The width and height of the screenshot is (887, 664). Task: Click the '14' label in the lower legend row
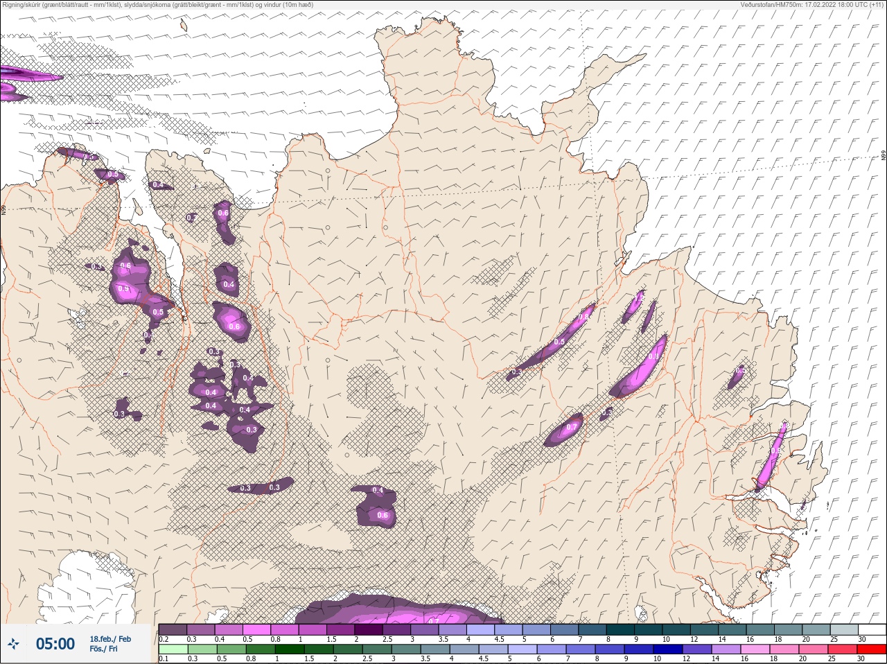point(715,658)
